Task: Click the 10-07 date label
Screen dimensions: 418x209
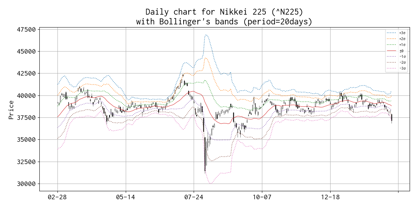Action: tap(262, 198)
